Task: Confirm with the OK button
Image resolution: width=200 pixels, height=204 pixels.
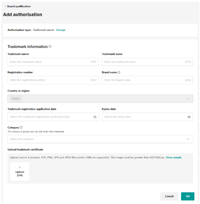Action: [187, 196]
